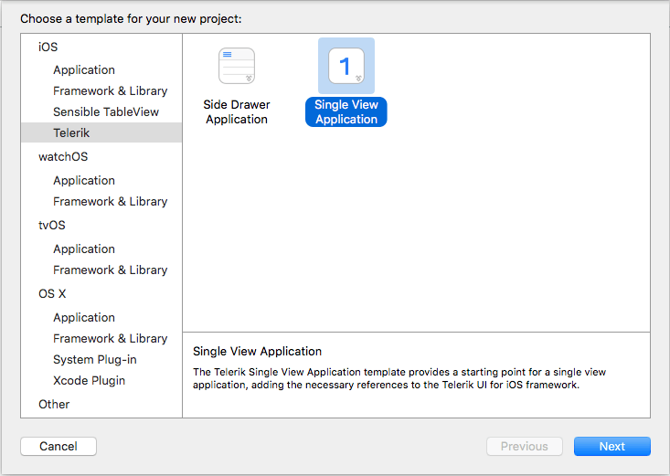
Task: Click the Side Drawer Application label
Action: click(x=237, y=112)
